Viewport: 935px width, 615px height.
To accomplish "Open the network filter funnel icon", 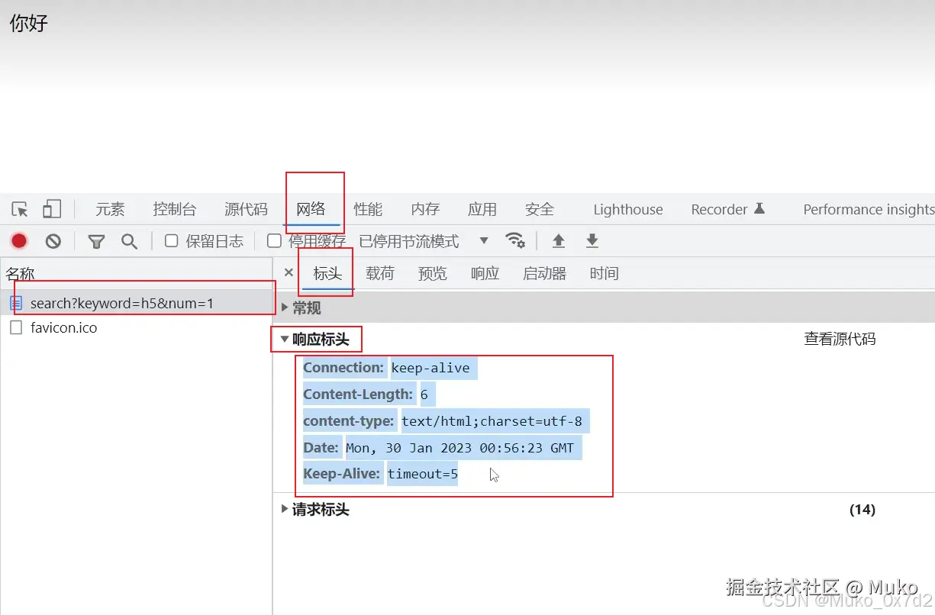I will (96, 241).
